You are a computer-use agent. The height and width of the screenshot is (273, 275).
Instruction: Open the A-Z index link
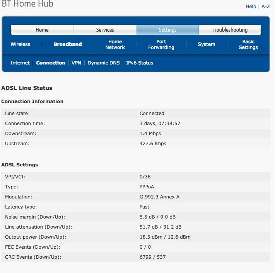click(x=266, y=7)
